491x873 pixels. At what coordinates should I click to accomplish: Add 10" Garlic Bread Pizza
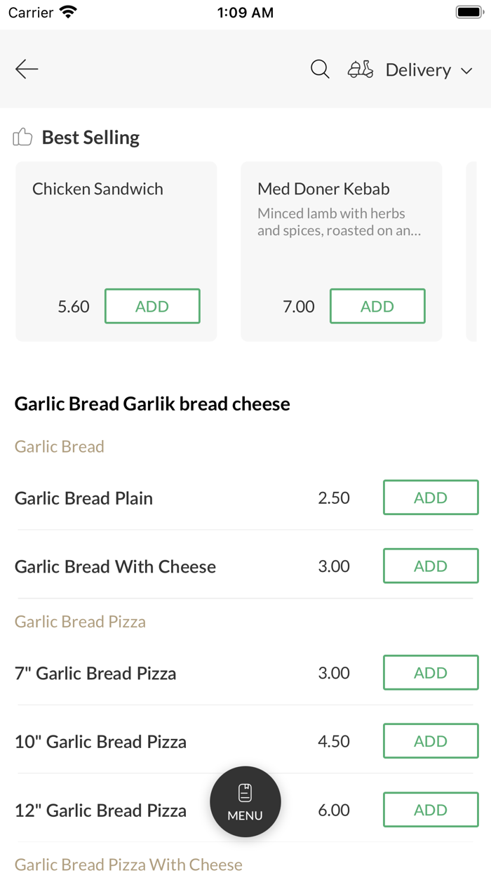[431, 741]
